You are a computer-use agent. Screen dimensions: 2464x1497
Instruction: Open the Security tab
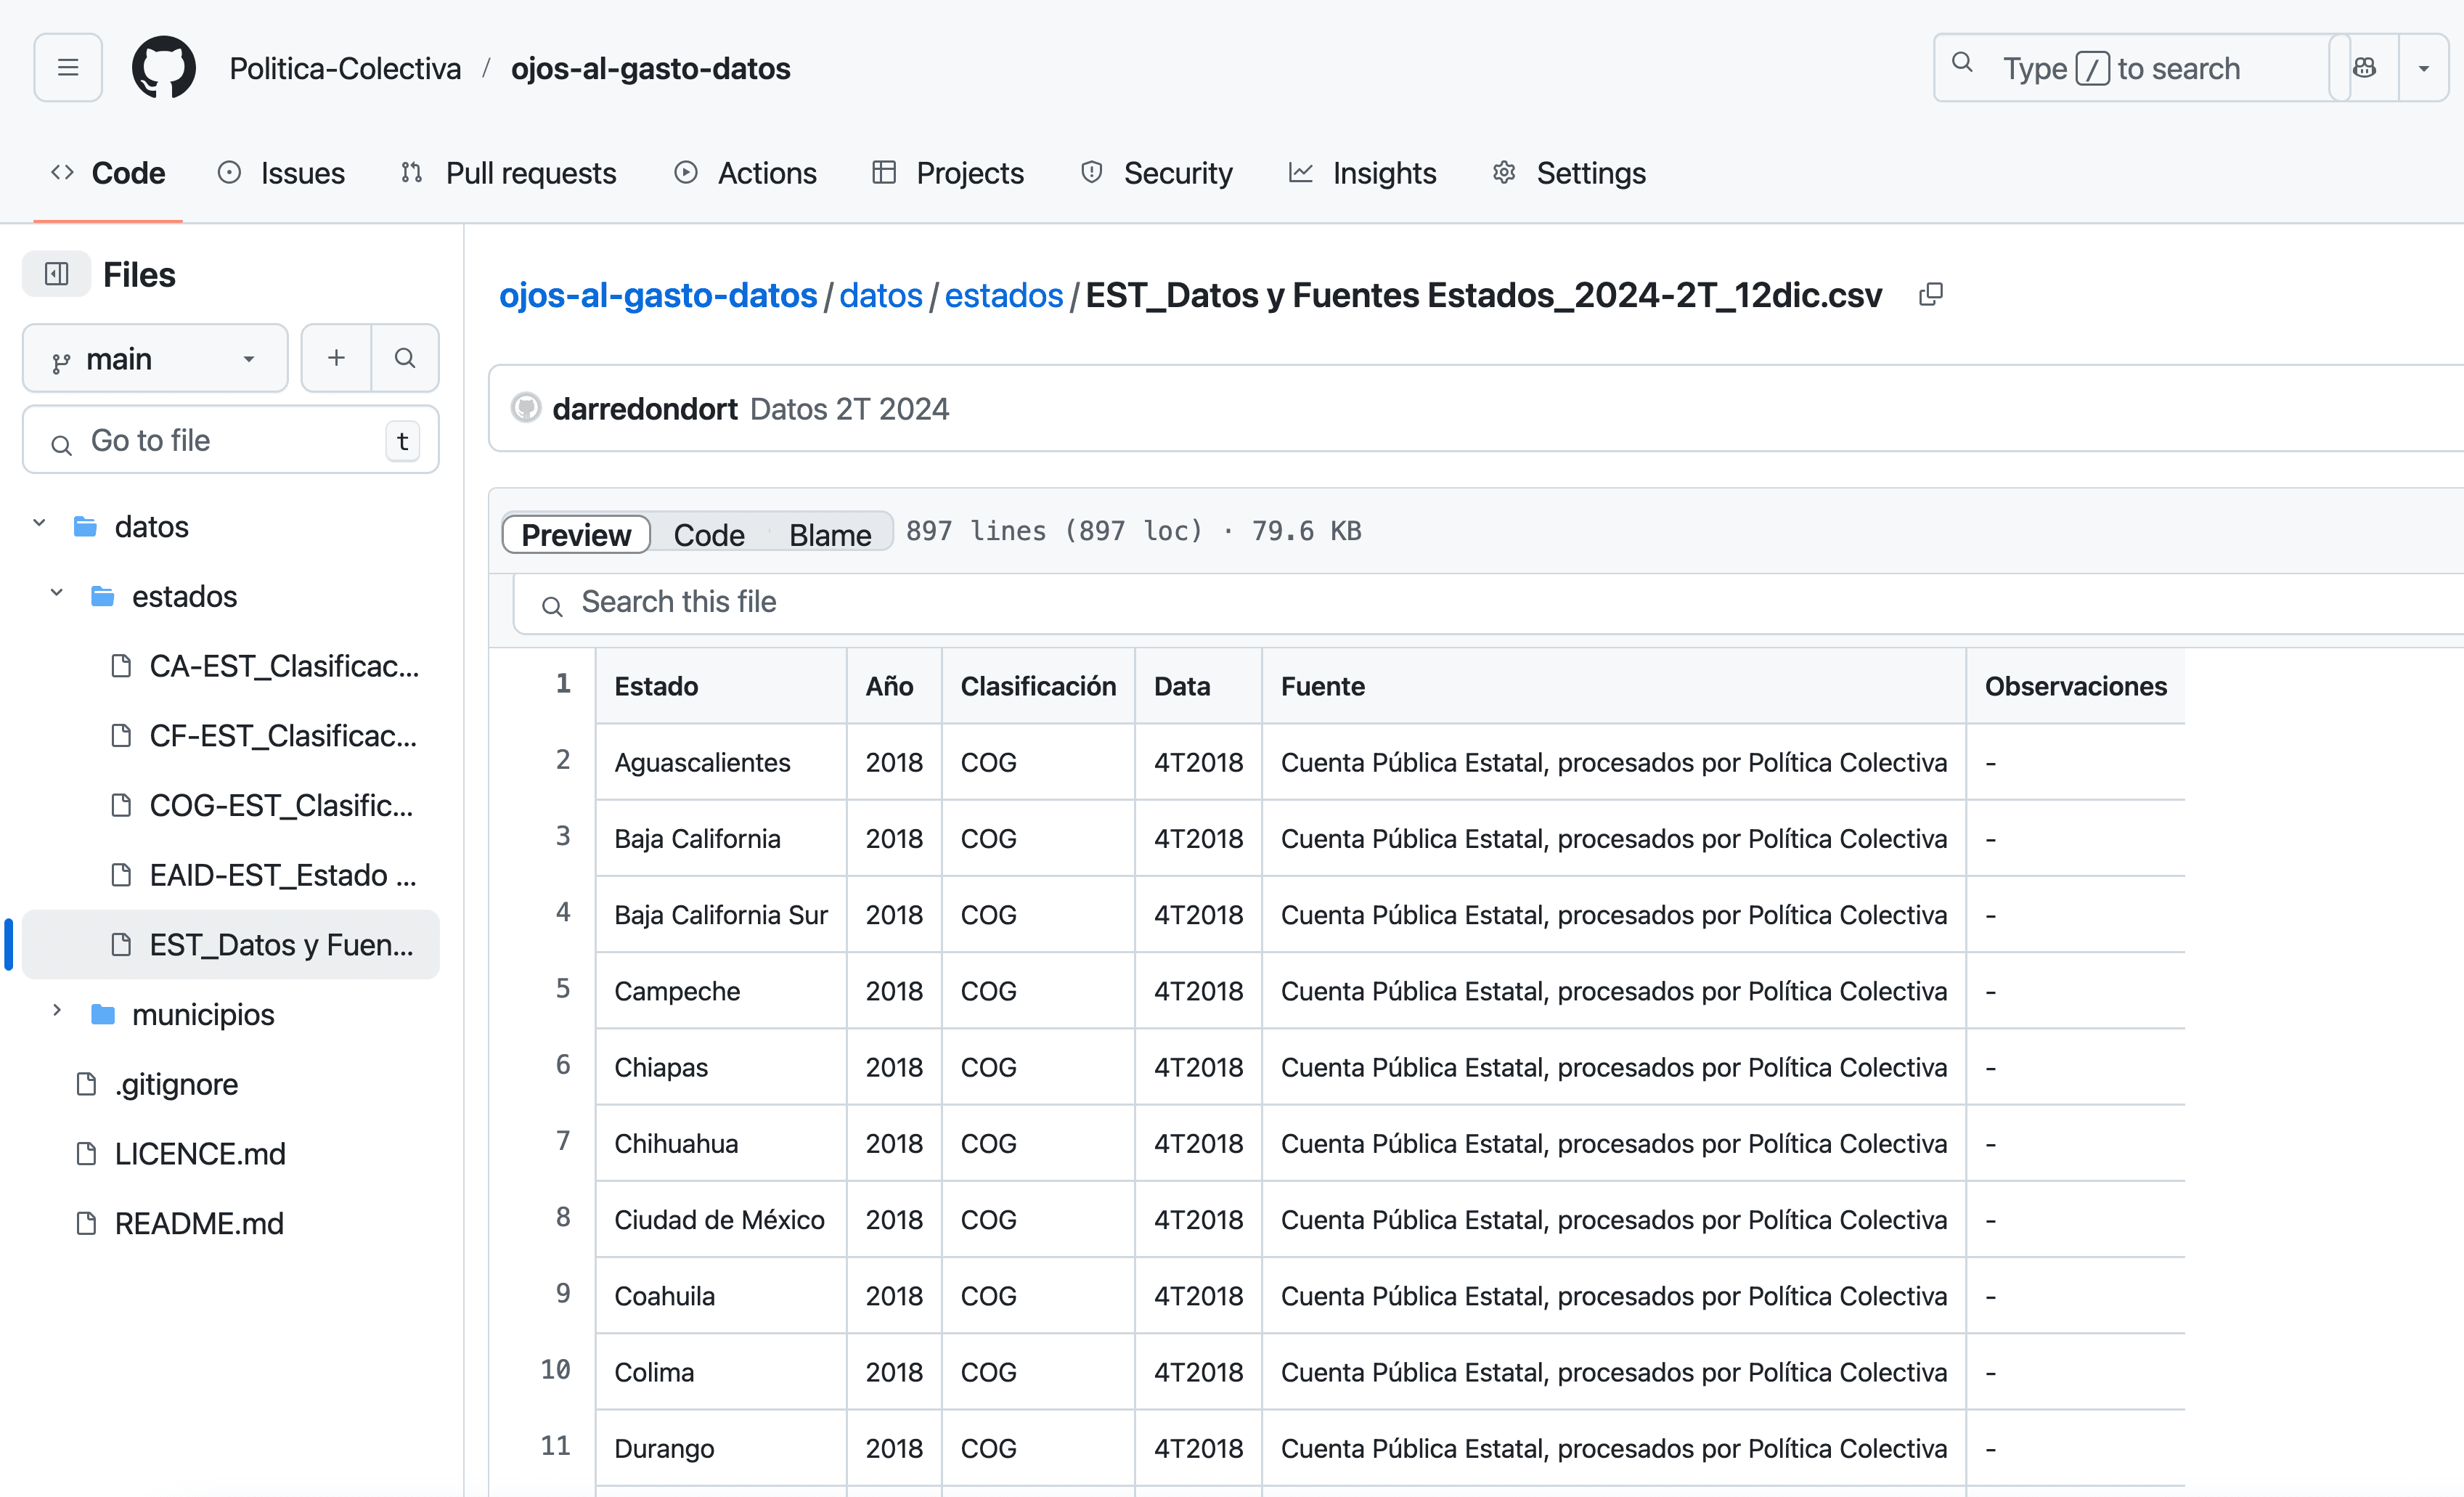point(1157,173)
